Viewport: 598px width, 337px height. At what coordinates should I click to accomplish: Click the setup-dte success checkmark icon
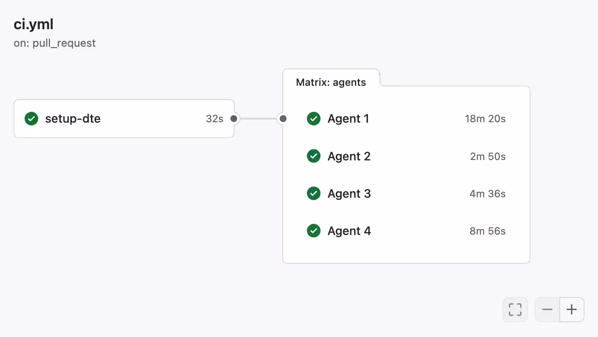32,118
